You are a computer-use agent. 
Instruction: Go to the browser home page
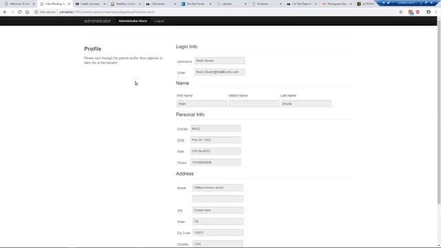(x=27, y=12)
